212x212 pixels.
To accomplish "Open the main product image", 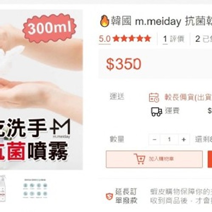I will 41,89.
